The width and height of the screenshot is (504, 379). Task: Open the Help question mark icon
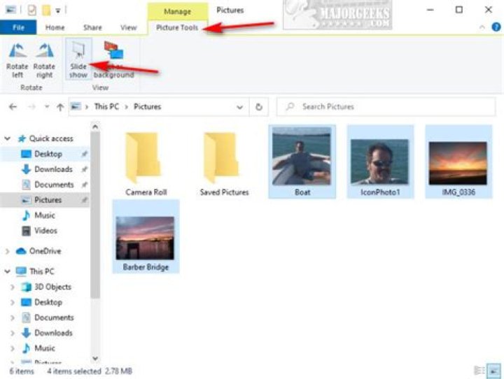495,27
